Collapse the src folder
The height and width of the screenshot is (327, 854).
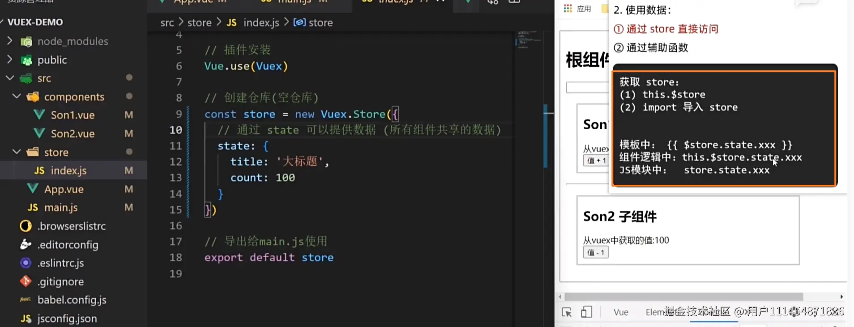10,78
